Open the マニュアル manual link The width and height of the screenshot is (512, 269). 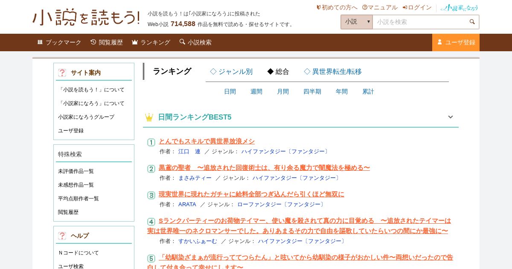[x=380, y=7]
